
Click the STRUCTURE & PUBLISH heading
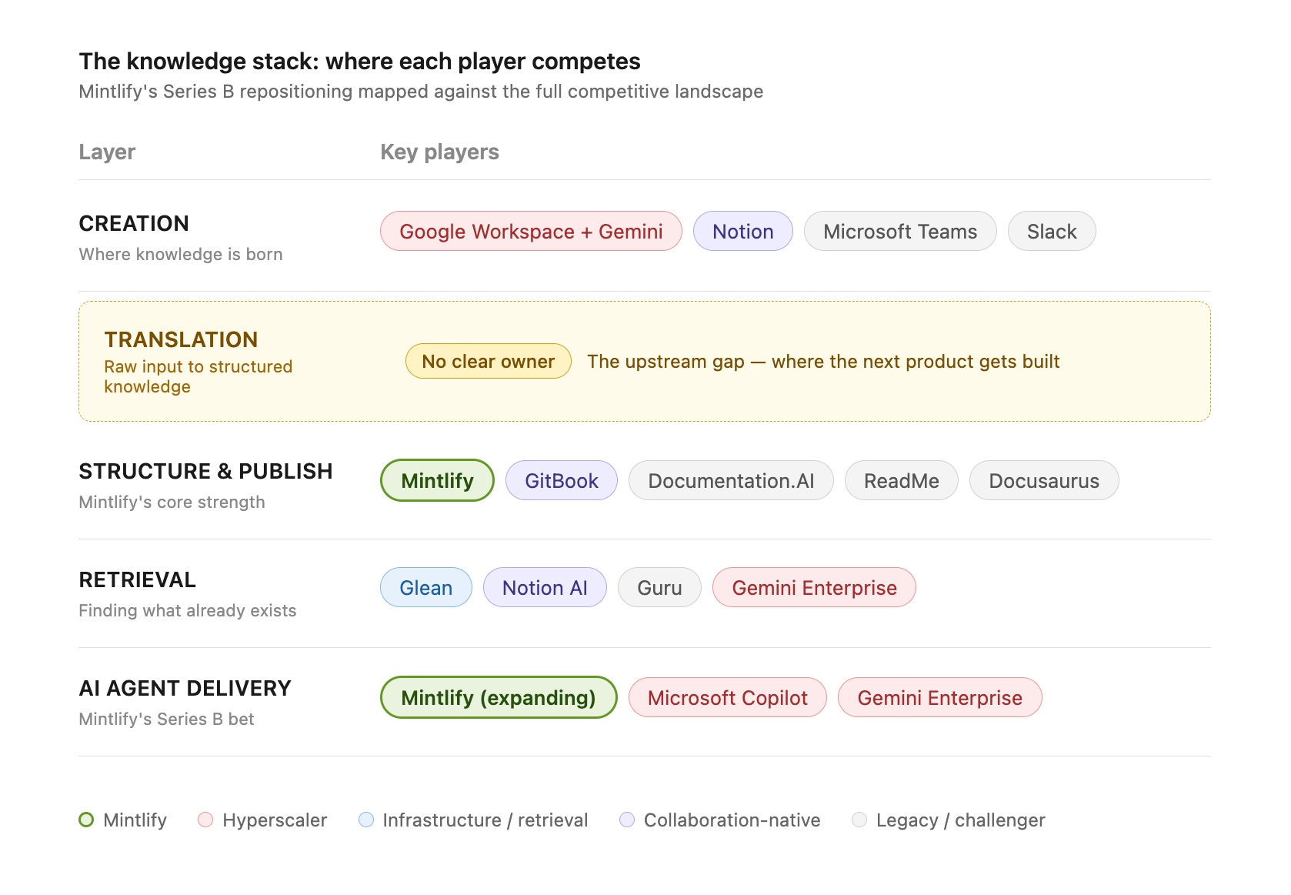(x=205, y=471)
